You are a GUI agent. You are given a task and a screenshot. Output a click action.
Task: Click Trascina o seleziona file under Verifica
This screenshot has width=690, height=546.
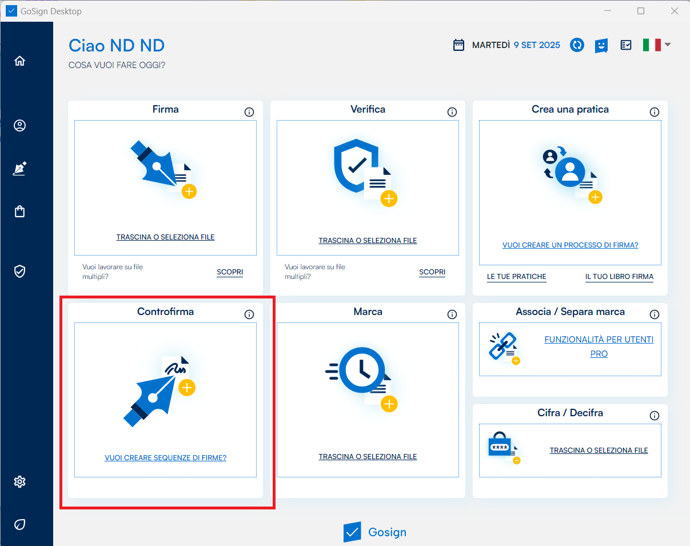(x=368, y=241)
